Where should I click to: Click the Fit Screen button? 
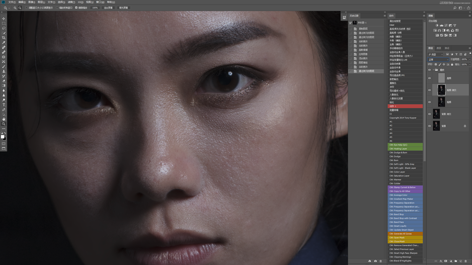108,8
